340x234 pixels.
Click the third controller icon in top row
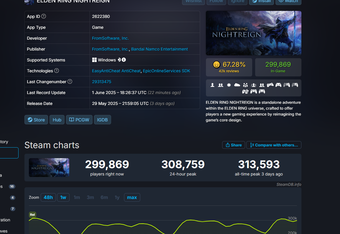click(287, 85)
